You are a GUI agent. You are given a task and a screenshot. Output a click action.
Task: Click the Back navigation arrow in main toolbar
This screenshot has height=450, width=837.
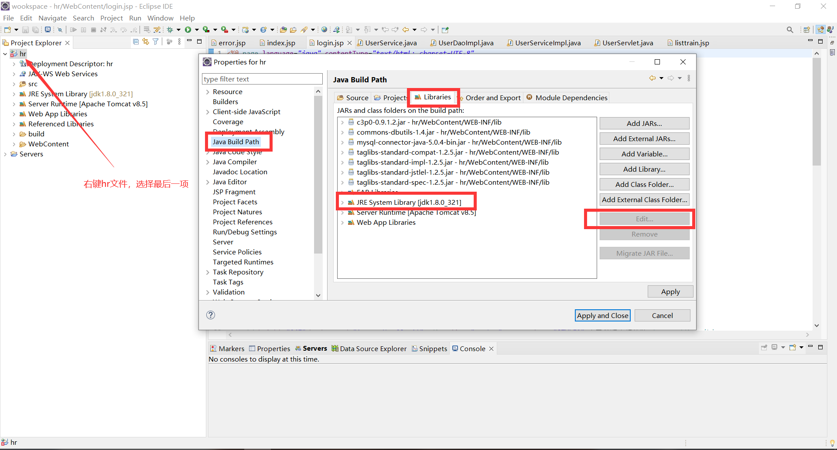tap(406, 30)
